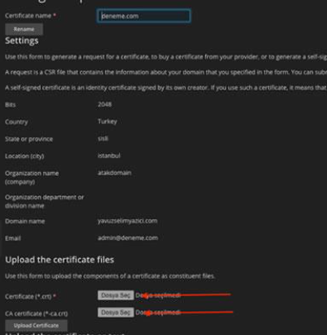Click the Upload the certificate files heading

point(60,260)
